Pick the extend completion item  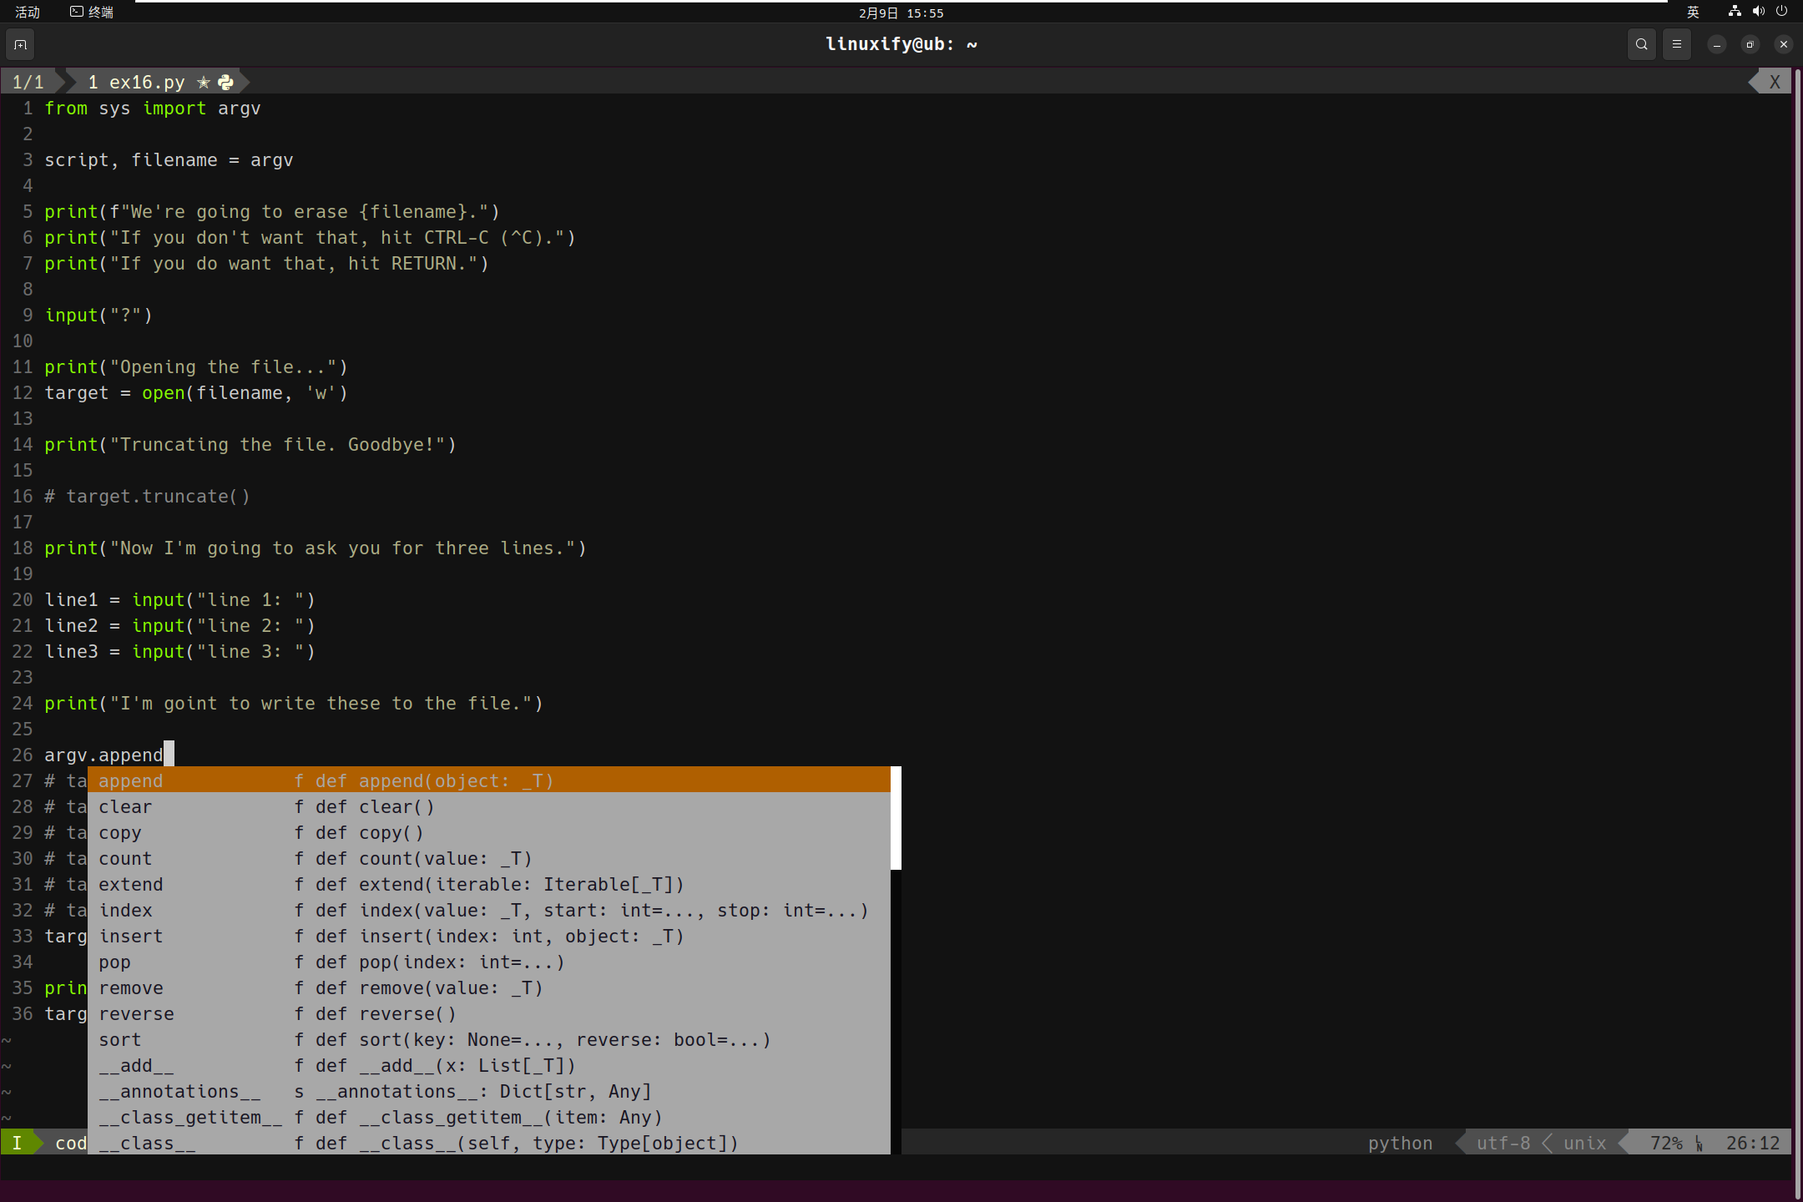click(x=131, y=884)
